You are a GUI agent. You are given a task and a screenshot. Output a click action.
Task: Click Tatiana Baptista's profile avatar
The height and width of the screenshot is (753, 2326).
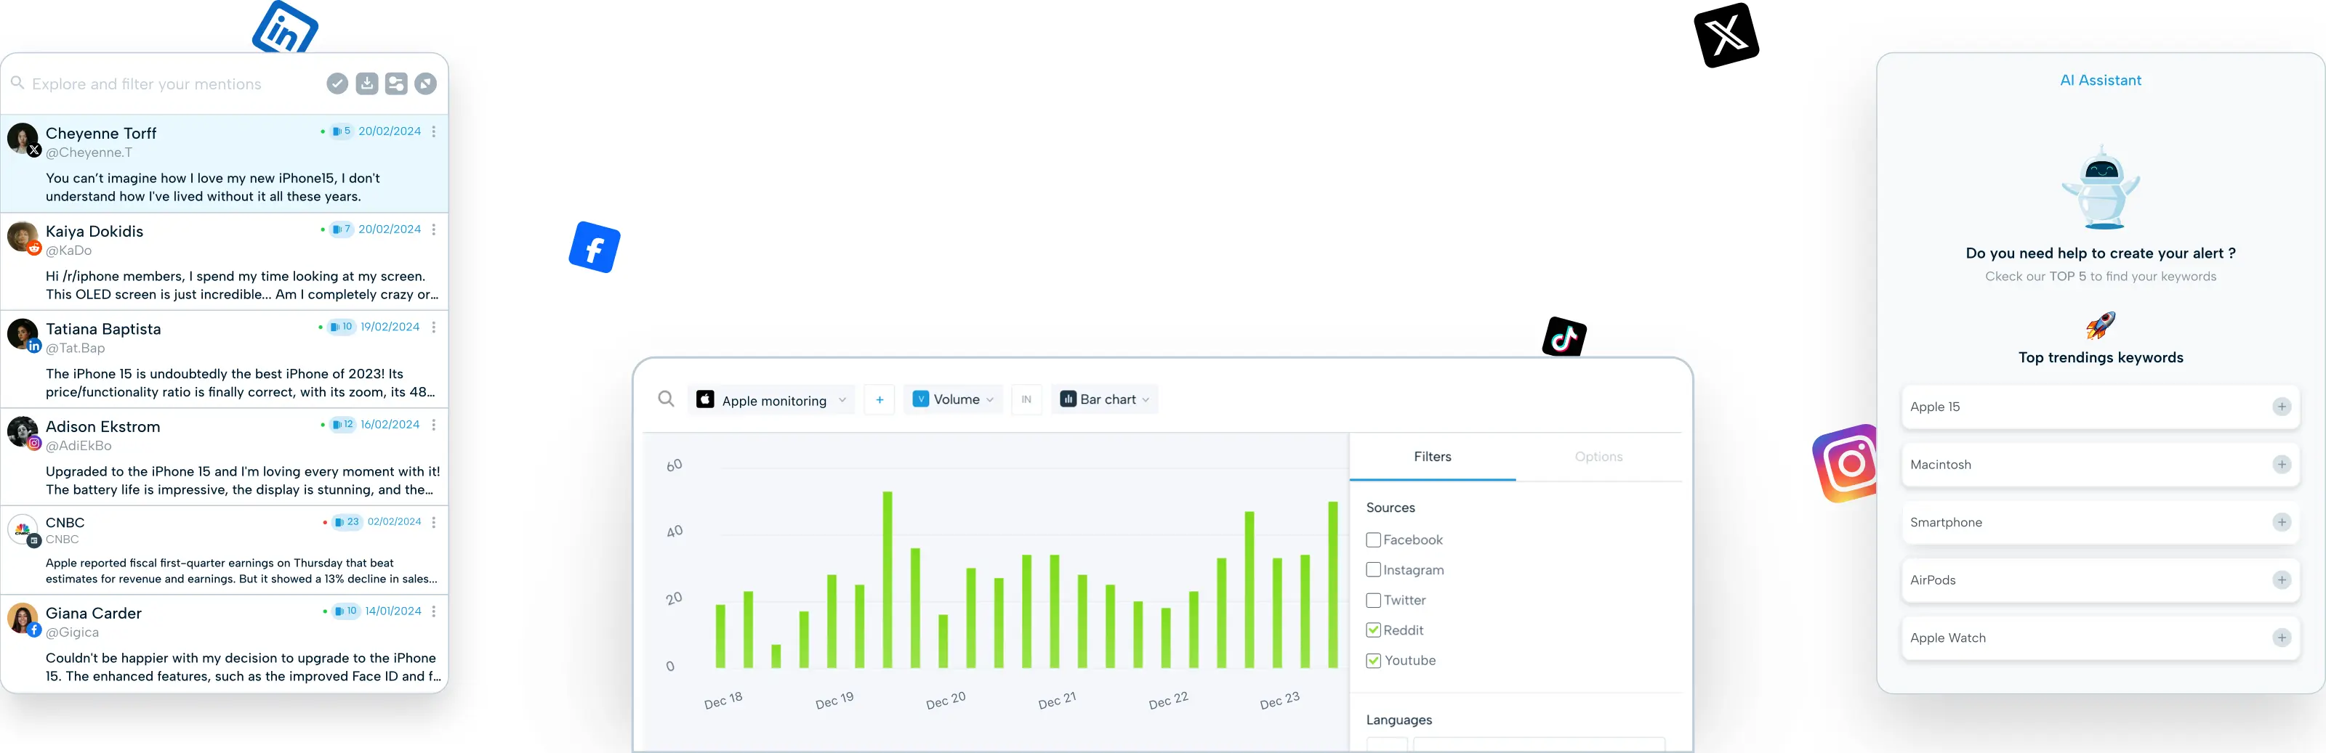23,335
